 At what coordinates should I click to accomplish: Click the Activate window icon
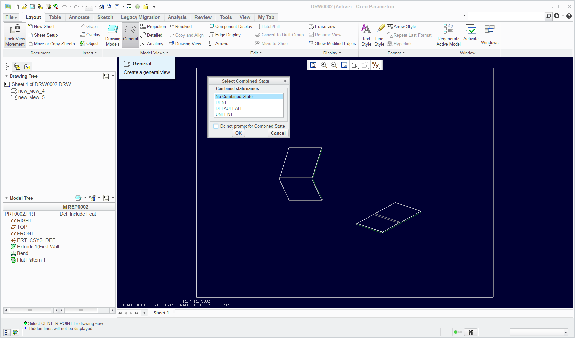pyautogui.click(x=471, y=32)
